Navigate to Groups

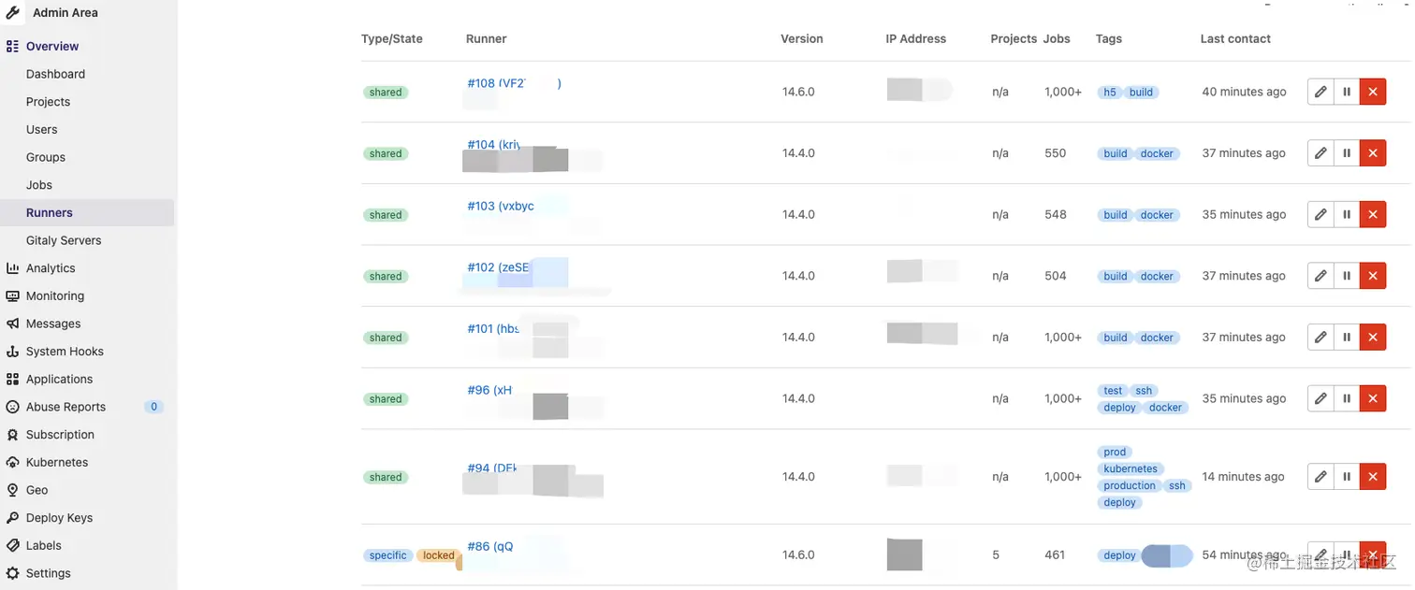(46, 157)
